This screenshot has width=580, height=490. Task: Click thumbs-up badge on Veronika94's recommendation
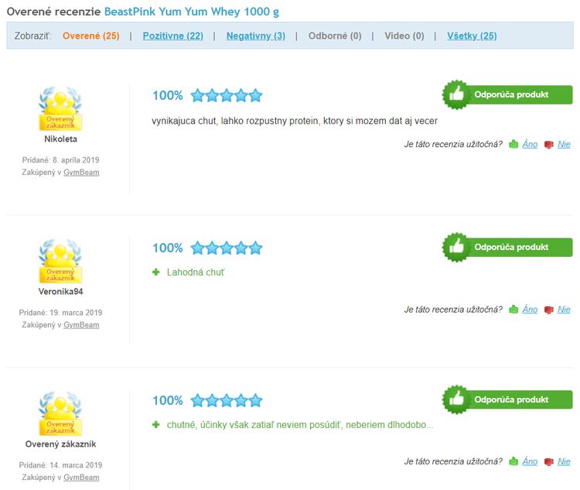coord(456,248)
